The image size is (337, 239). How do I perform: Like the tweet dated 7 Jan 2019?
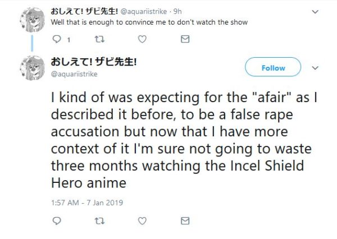click(143, 222)
